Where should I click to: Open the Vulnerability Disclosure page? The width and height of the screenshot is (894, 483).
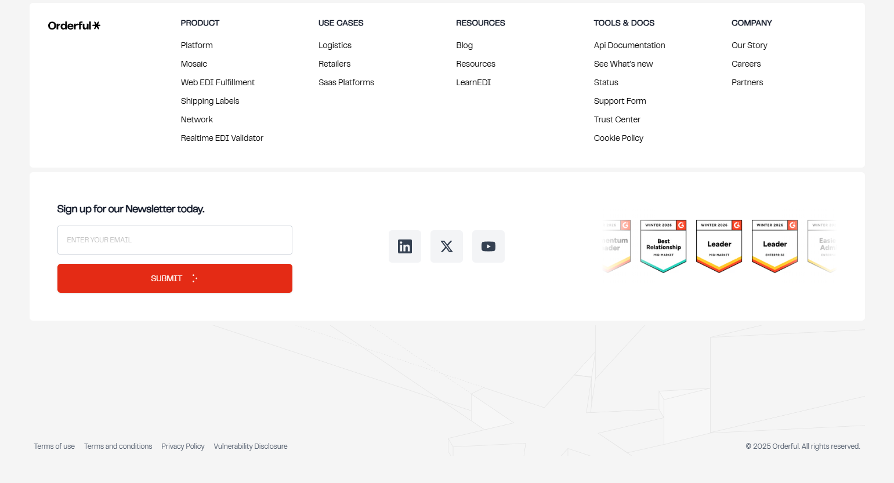tap(250, 446)
